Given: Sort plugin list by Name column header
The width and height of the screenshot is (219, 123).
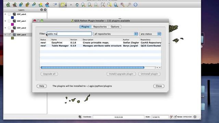Looking at the screenshot, I should 60,40.
